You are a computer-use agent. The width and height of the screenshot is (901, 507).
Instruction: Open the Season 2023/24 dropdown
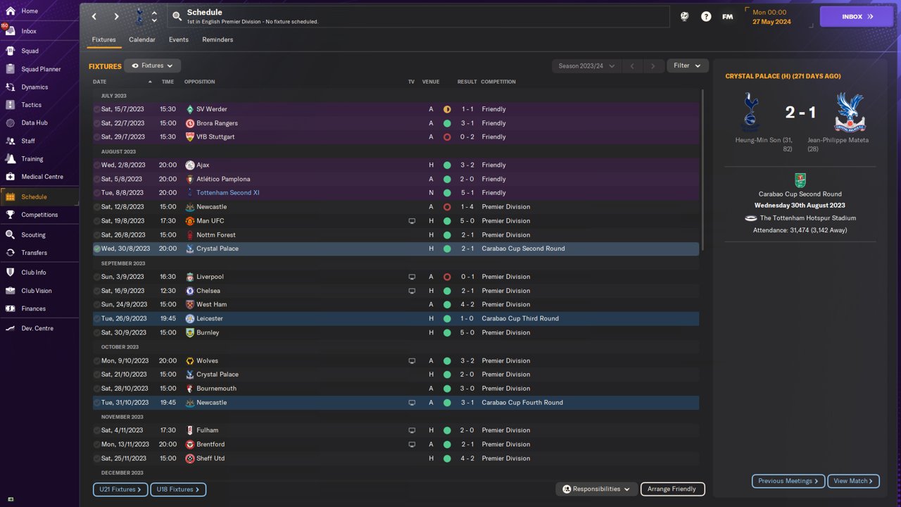pos(586,65)
